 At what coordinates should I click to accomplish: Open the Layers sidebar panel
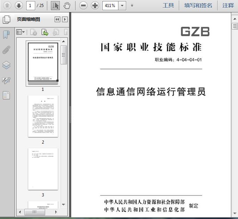click(6, 65)
